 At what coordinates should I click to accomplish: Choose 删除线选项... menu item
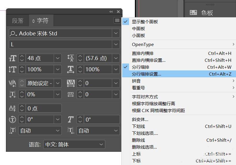[179, 147]
